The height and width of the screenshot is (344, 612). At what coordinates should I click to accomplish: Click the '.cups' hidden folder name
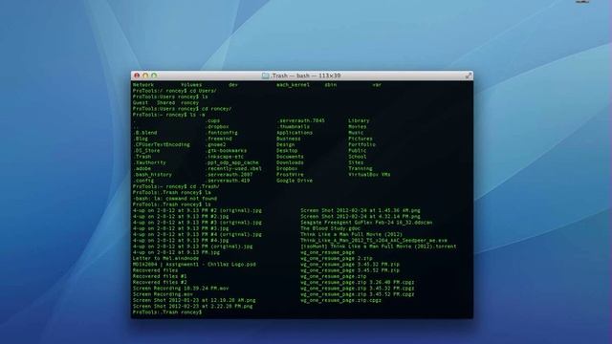(x=212, y=121)
